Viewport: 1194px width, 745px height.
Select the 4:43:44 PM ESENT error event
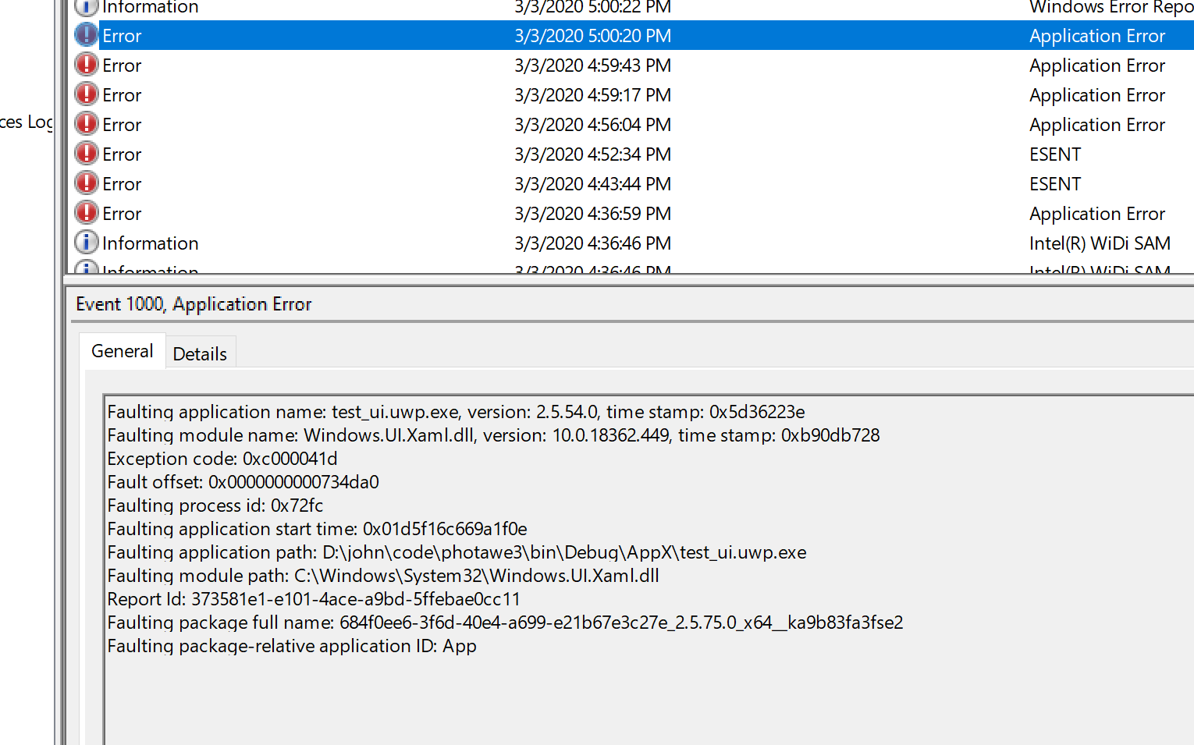click(468, 183)
